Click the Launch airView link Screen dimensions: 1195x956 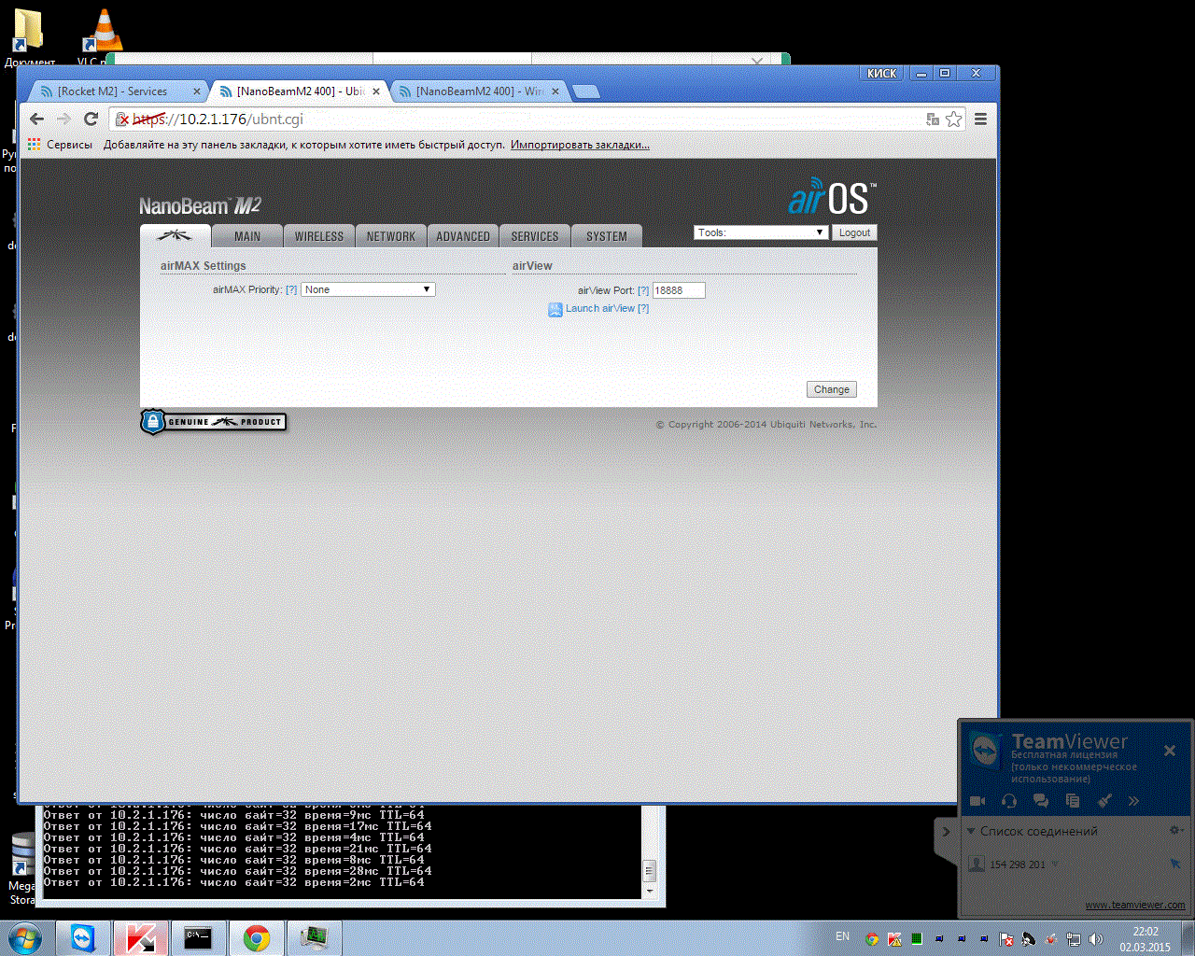pos(599,308)
